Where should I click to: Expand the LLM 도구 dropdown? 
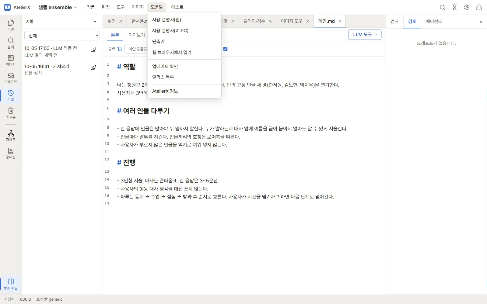coord(365,35)
